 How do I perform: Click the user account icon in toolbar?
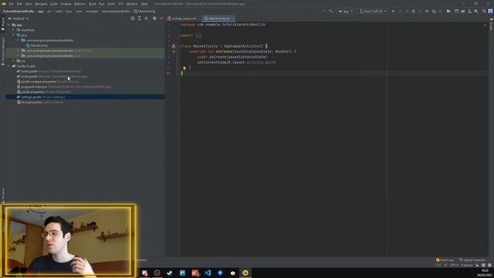click(x=491, y=11)
